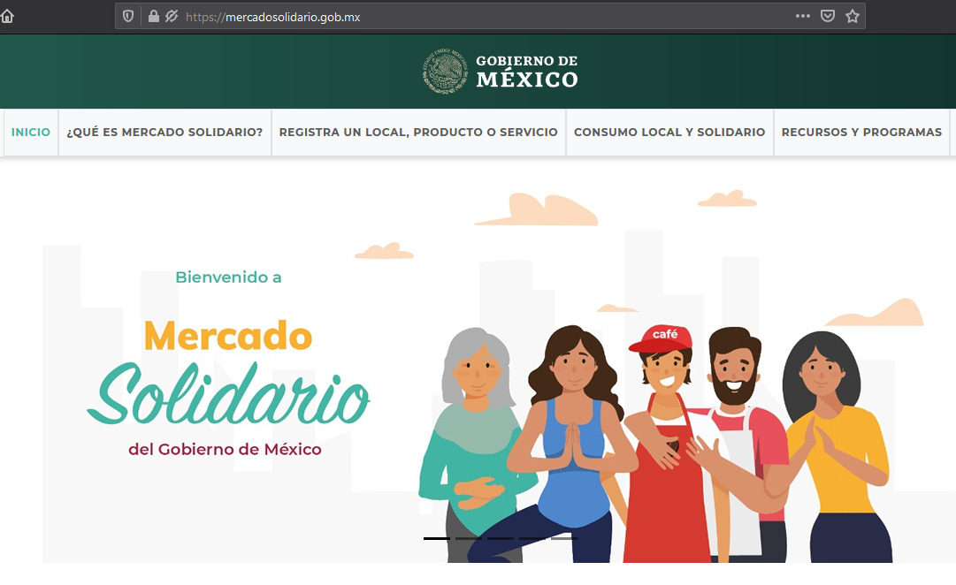Click the Firefox home icon
Image resolution: width=956 pixels, height=585 pixels.
pyautogui.click(x=7, y=16)
